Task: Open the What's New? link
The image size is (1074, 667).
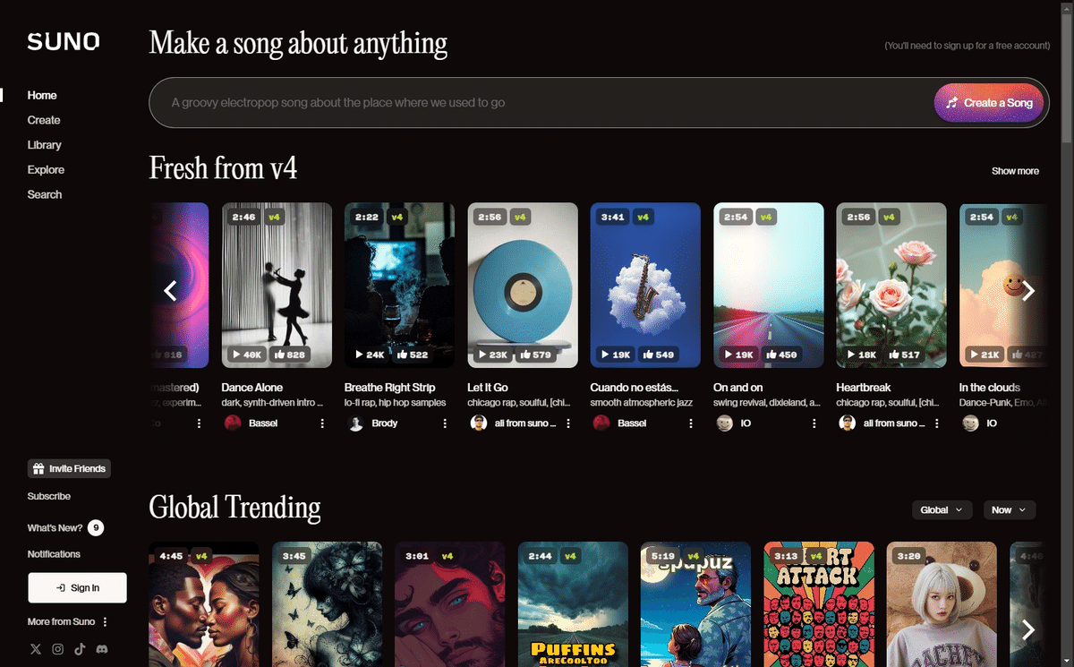Action: tap(55, 528)
